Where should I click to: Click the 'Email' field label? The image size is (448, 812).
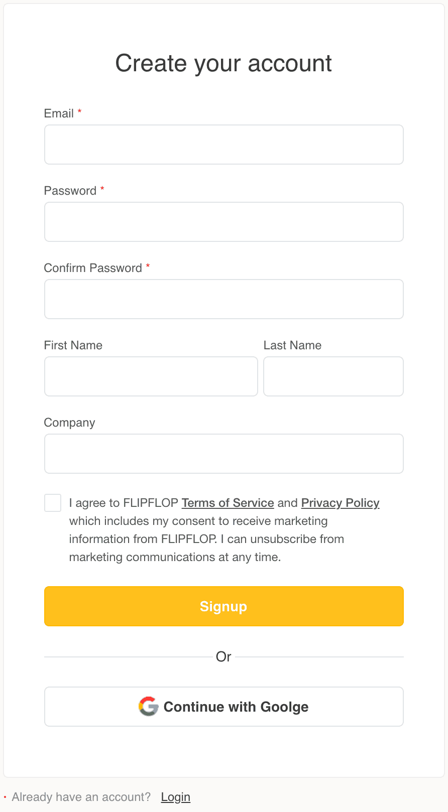(x=59, y=113)
